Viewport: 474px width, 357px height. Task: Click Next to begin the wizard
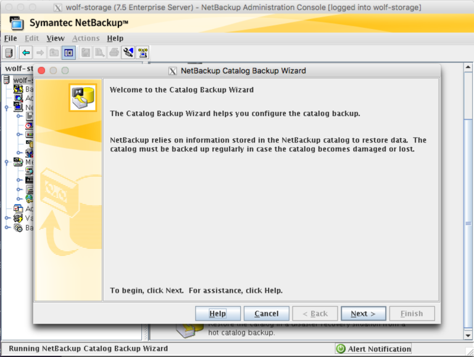point(364,313)
